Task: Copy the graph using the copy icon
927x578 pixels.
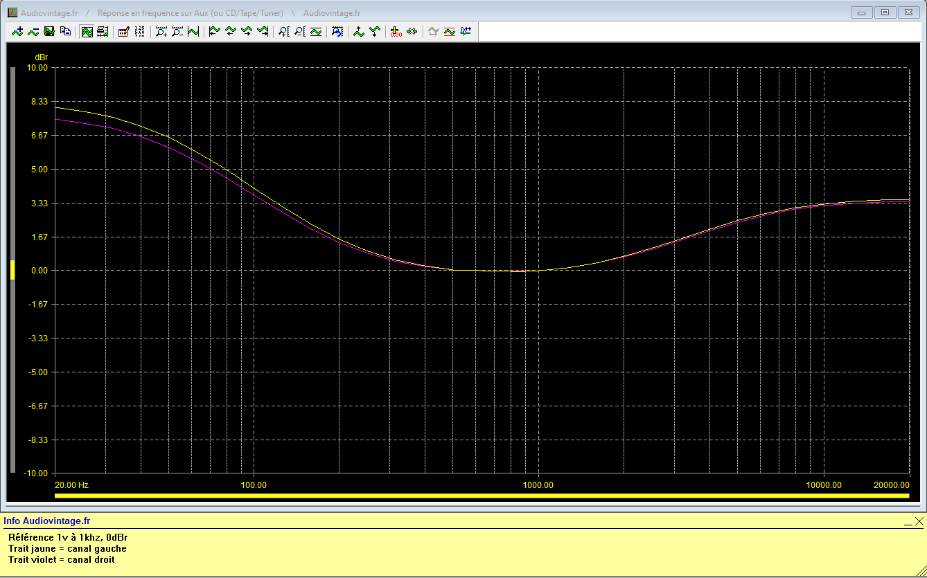Action: pyautogui.click(x=65, y=31)
